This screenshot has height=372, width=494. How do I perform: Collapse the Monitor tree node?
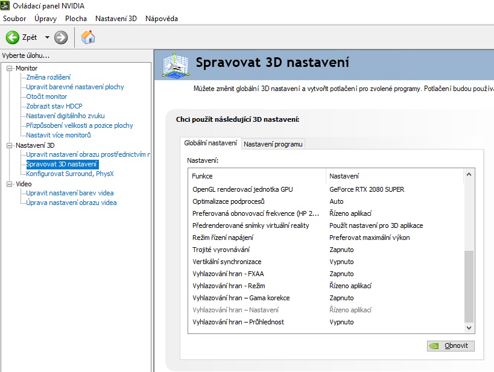tap(10, 68)
